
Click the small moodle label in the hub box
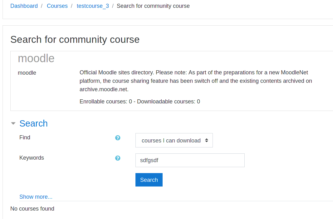(27, 73)
